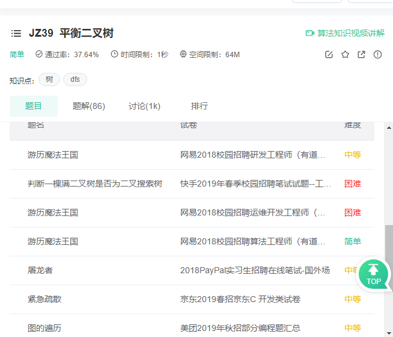The image size is (393, 337).
Task: Select the dfs knowledge tag
Action: (75, 79)
